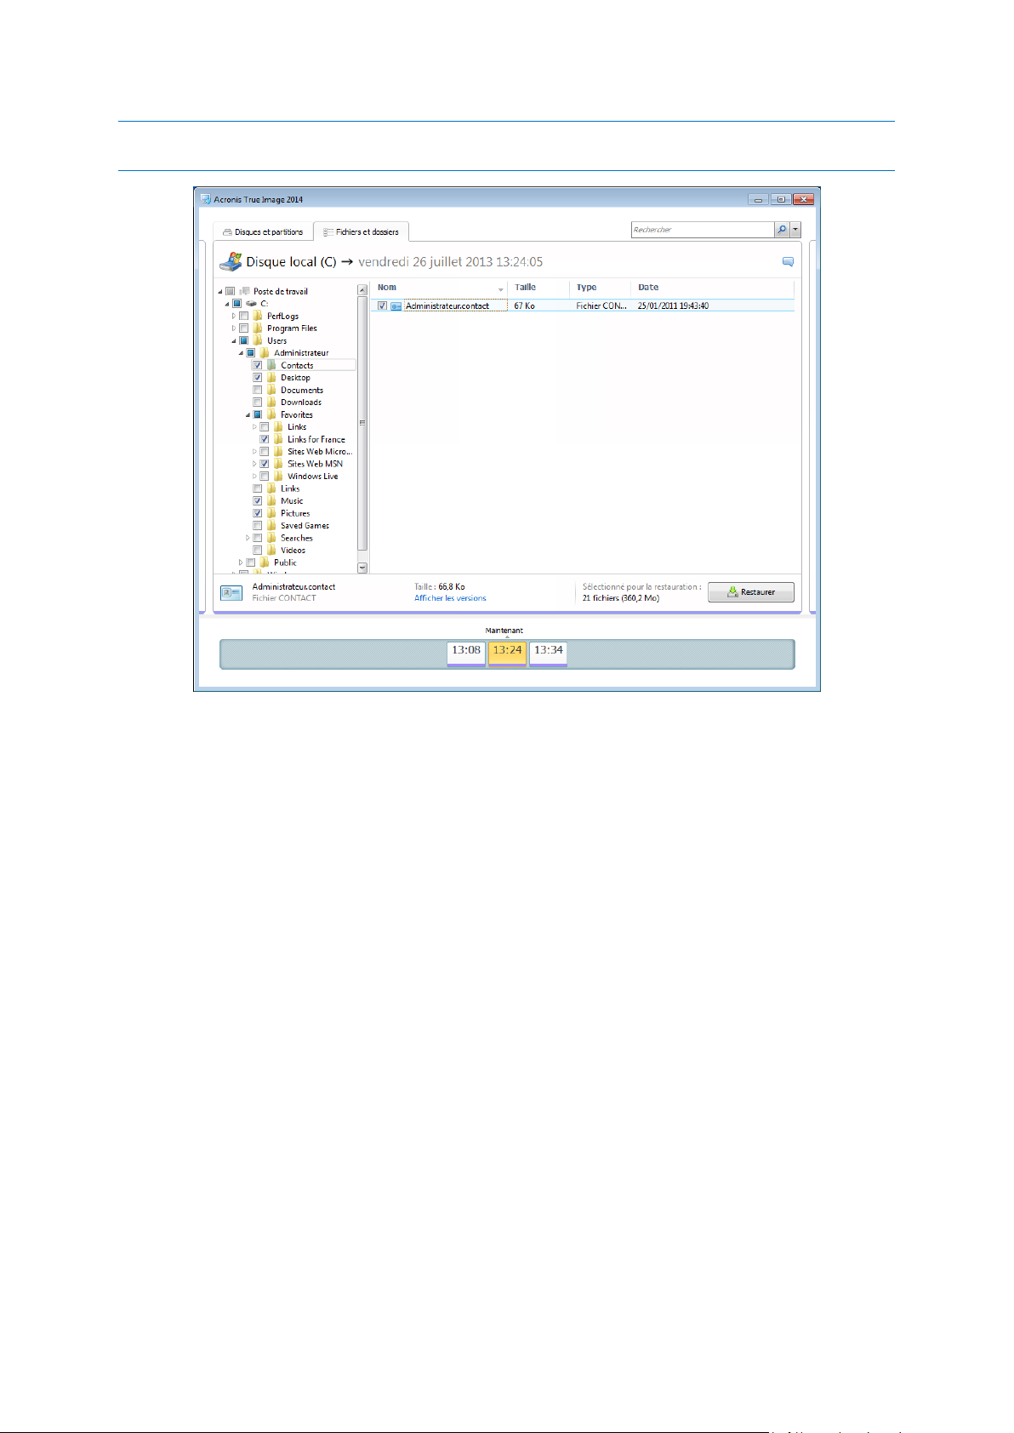Click the search magnifier icon

tap(781, 230)
